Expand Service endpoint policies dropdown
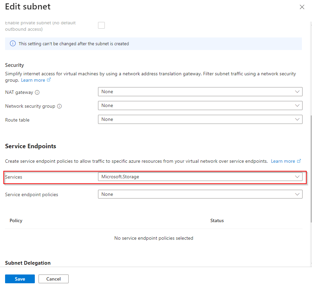 [200, 194]
